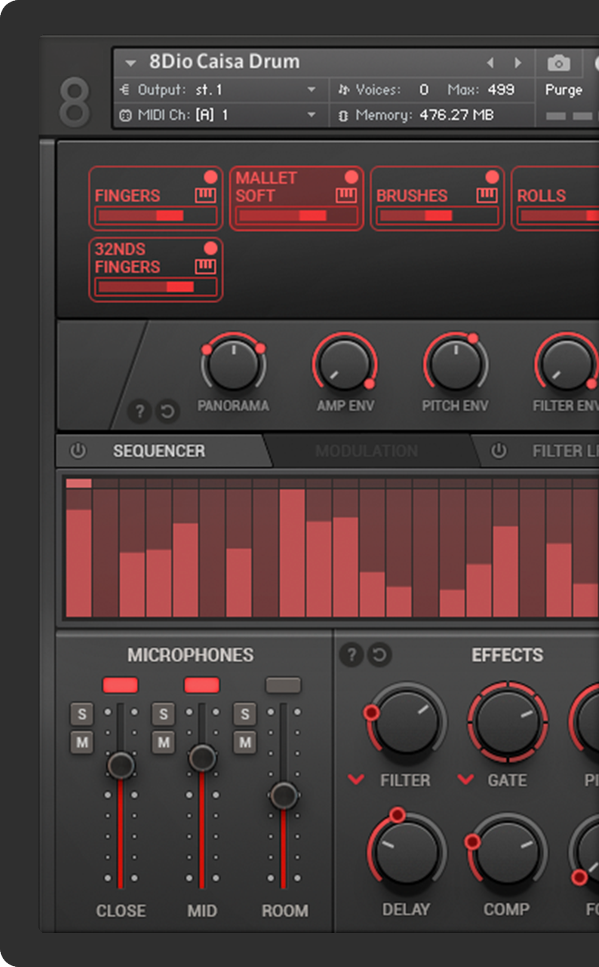Open the help icon in EFFECTS panel
Screen dimensions: 599x967
[x=351, y=655]
